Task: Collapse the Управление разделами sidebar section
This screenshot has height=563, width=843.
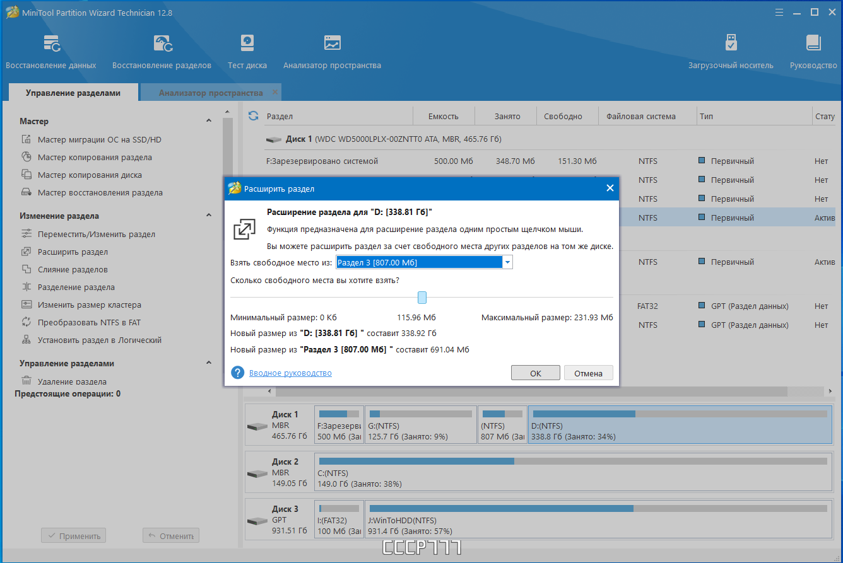Action: 209,363
